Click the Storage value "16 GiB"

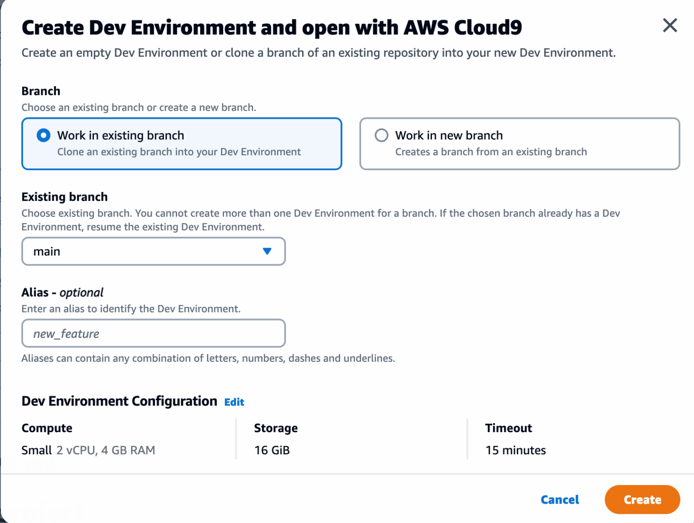click(272, 450)
